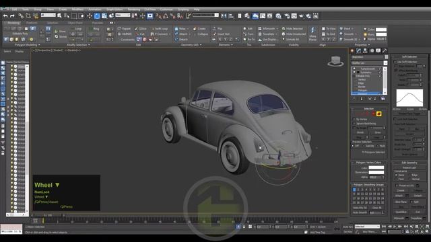The height and width of the screenshot is (242, 431).
Task: Click the Mirror tool icon
Action: 224,16
